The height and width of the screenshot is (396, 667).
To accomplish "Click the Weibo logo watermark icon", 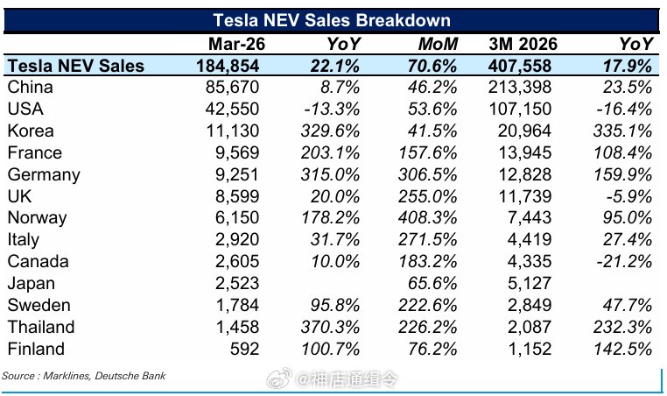I will pyautogui.click(x=279, y=378).
